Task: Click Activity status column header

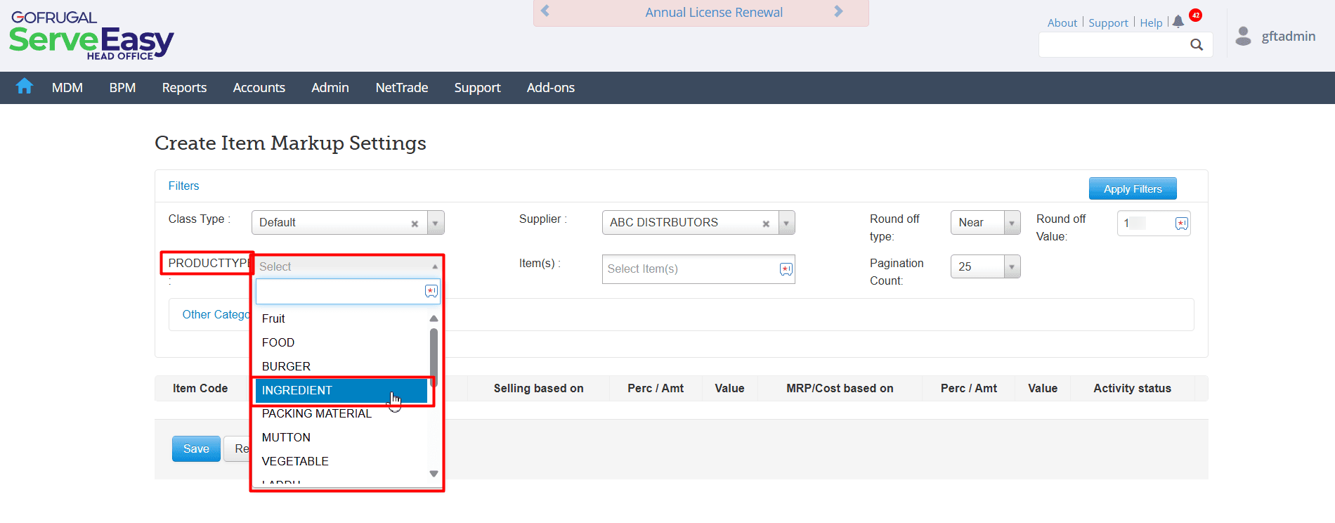Action: pos(1132,388)
